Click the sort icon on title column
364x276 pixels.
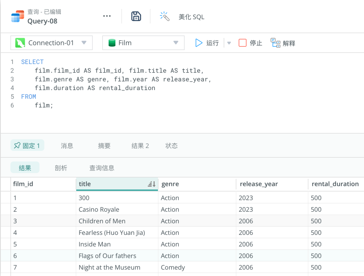pyautogui.click(x=152, y=184)
